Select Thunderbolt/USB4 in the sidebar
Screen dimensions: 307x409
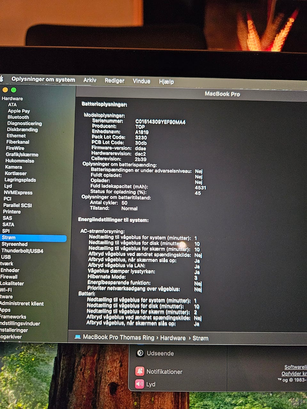click(x=22, y=251)
